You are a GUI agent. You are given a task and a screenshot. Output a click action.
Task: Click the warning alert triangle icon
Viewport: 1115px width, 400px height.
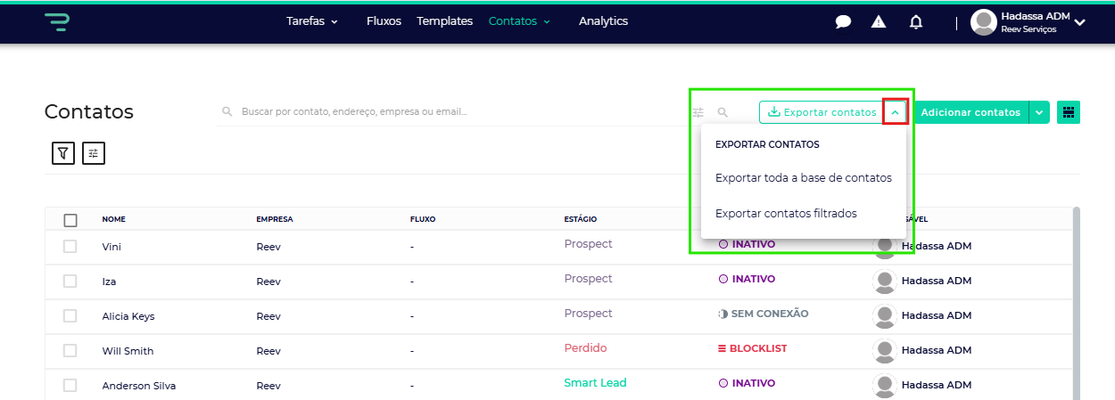pyautogui.click(x=879, y=22)
